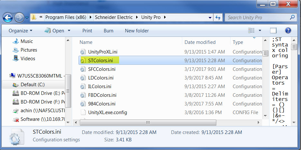Viewport: 301px width, 150px height.
Task: Click the 984Colors.ini file icon
Action: click(x=83, y=104)
